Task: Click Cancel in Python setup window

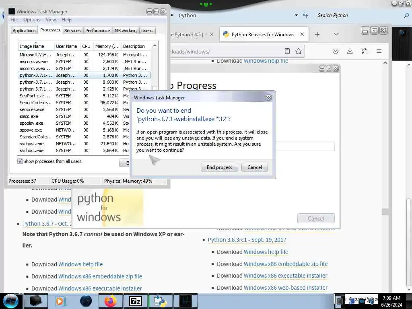Action: pos(316,218)
